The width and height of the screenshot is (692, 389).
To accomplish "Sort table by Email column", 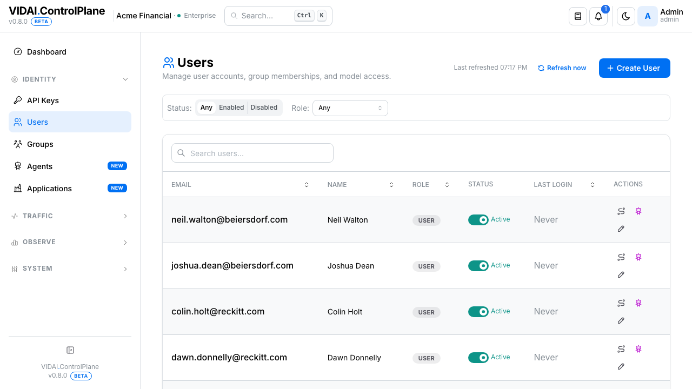I will point(307,185).
